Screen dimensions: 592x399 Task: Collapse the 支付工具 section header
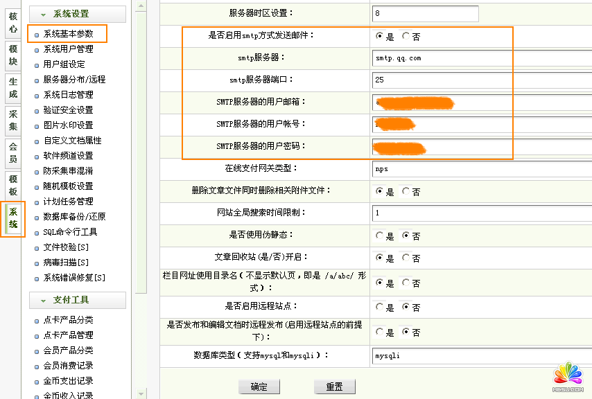(78, 300)
